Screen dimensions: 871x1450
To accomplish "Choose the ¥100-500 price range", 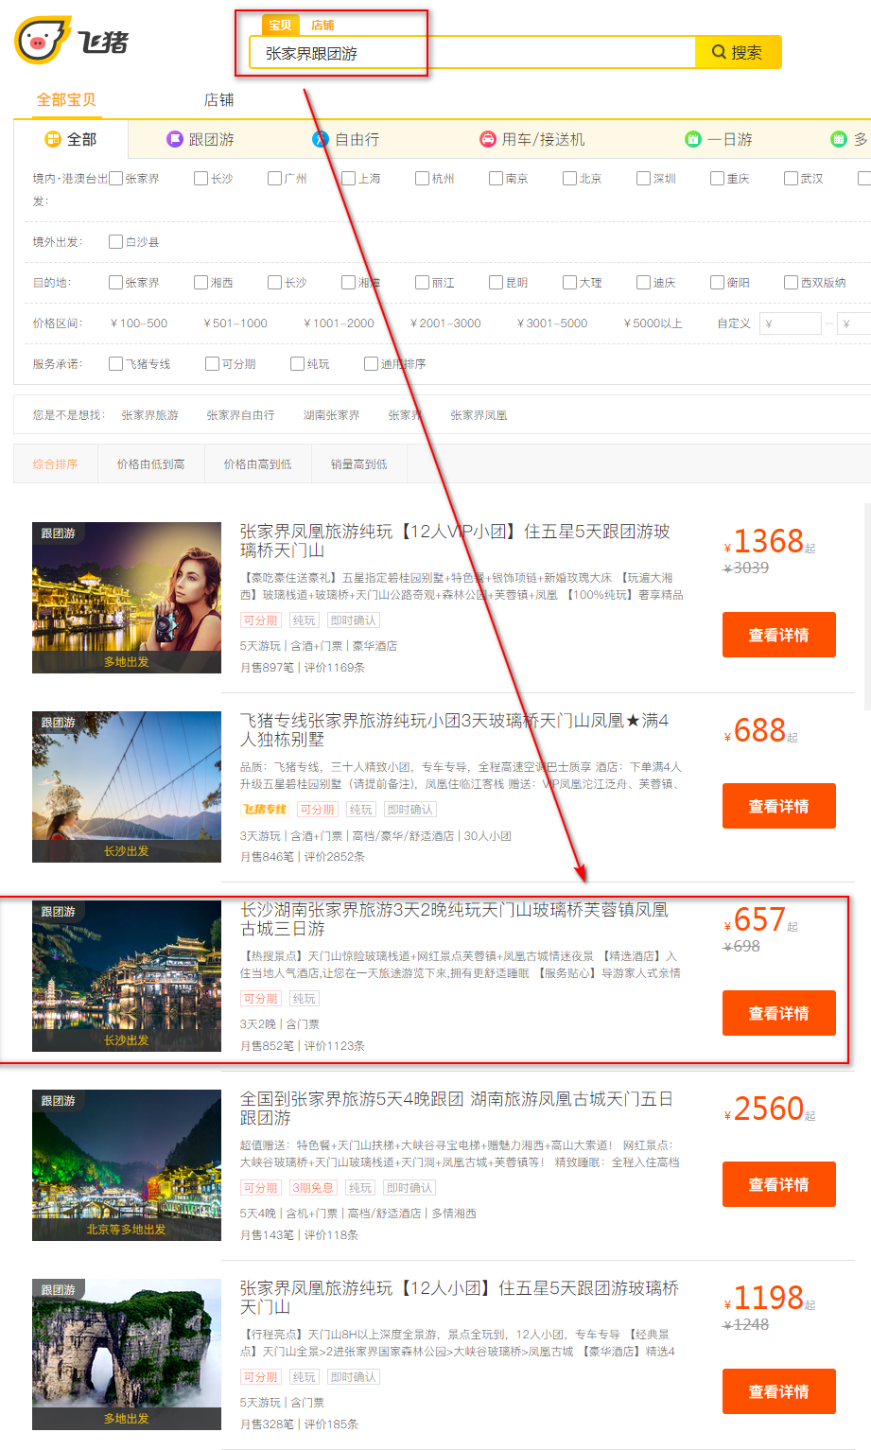I will 138,323.
